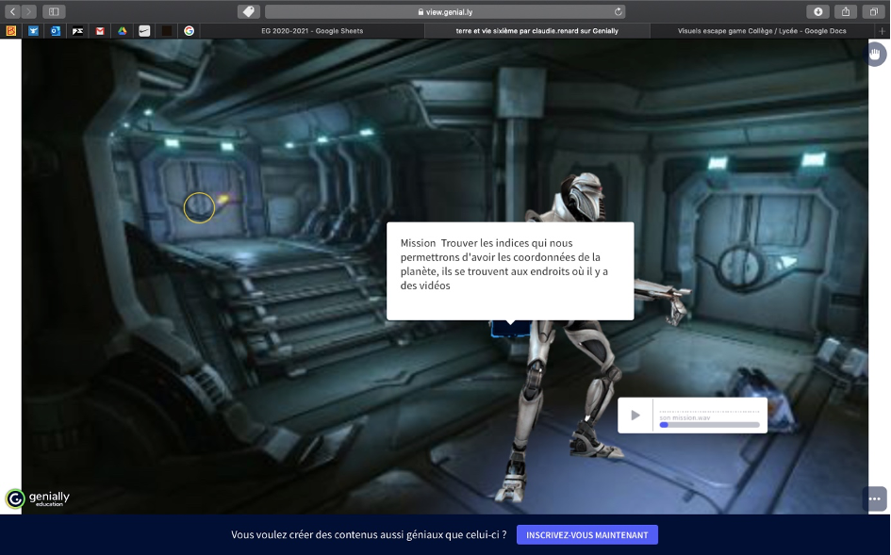Click the yellow circle on left door
The width and height of the screenshot is (891, 555).
point(199,207)
